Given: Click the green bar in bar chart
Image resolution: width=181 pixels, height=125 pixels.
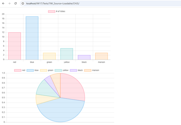Looking at the screenshot, I should (x=49, y=56).
